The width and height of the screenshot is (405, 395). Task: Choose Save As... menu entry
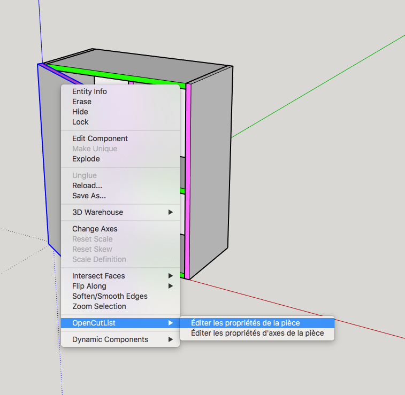[120, 196]
